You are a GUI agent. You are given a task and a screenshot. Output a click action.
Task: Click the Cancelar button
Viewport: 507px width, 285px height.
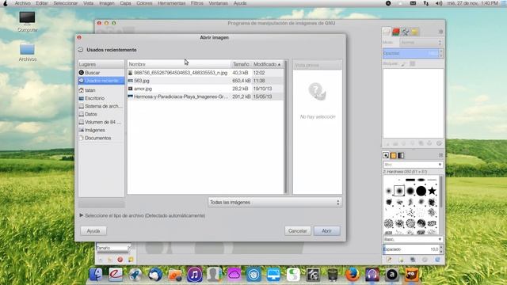[298, 230]
